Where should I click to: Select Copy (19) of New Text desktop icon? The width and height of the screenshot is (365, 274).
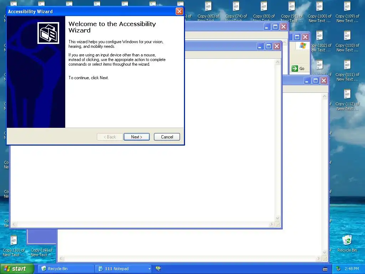tap(42, 252)
